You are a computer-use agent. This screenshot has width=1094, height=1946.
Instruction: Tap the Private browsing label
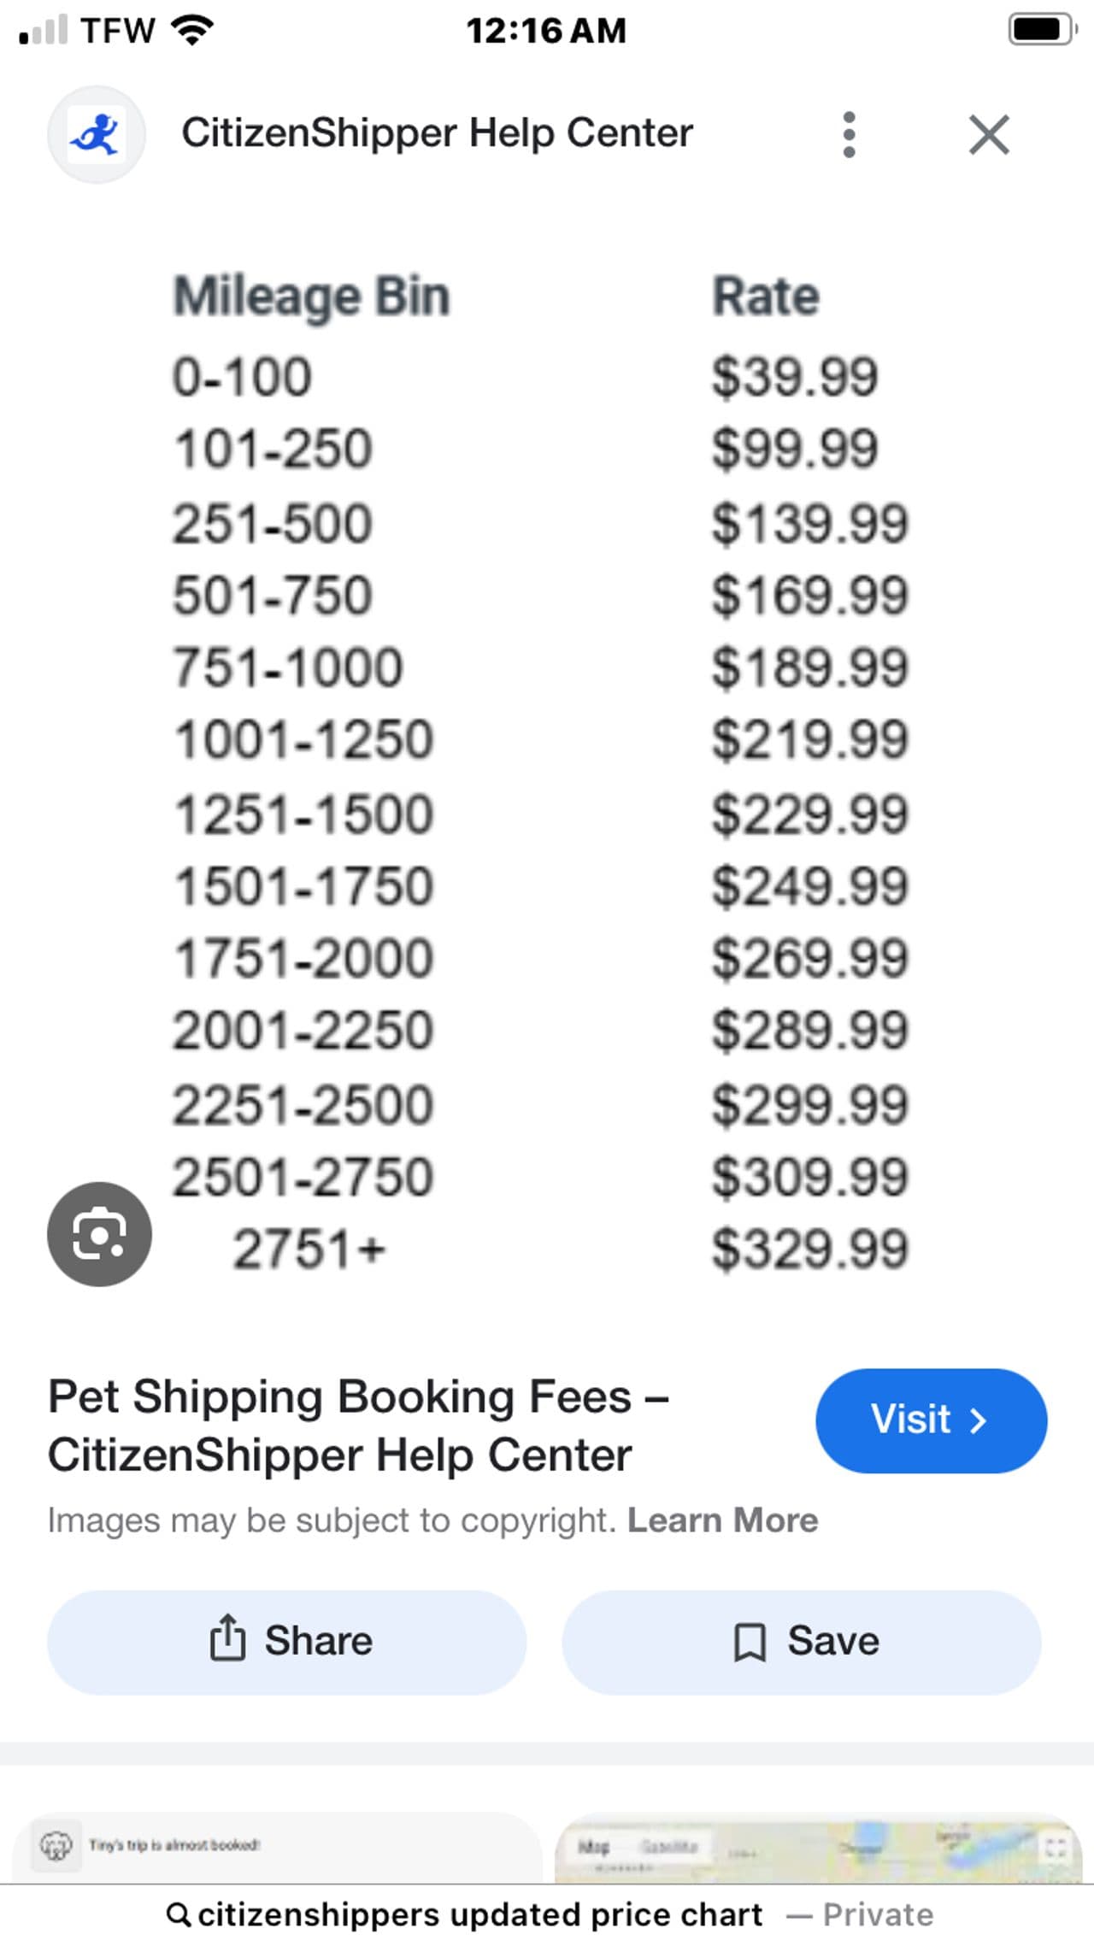(878, 1914)
